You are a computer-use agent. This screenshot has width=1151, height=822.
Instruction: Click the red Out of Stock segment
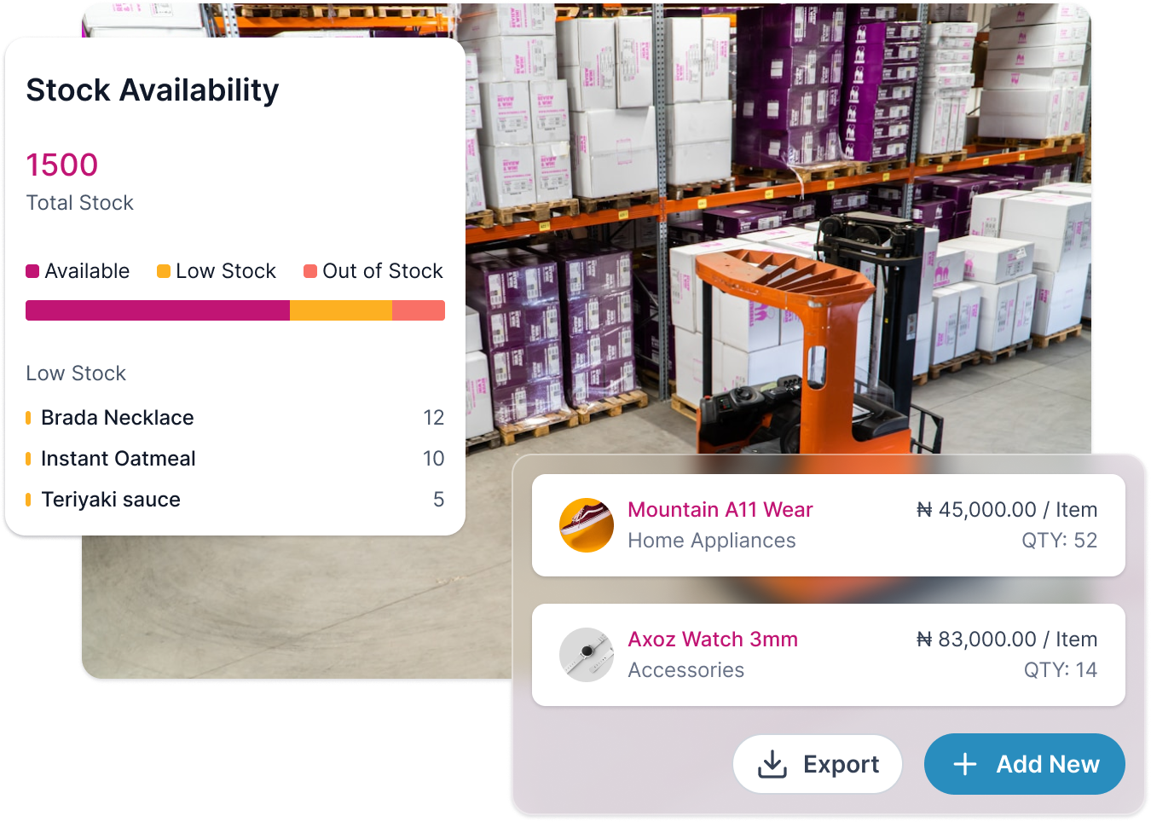click(419, 310)
